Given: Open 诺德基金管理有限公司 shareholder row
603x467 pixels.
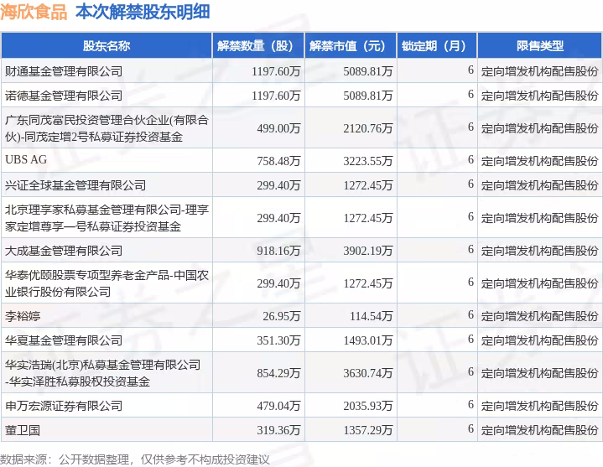Looking at the screenshot, I should [64, 96].
